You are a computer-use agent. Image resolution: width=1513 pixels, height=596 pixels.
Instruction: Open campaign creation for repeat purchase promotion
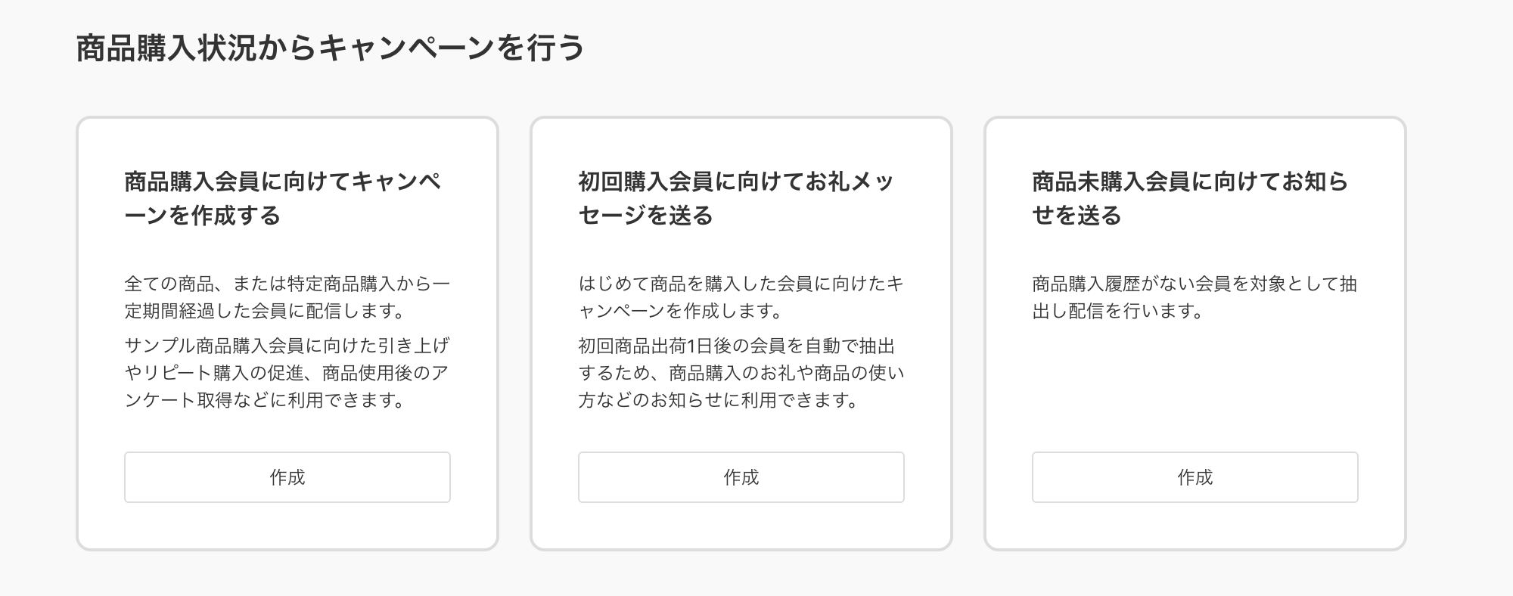pyautogui.click(x=287, y=477)
